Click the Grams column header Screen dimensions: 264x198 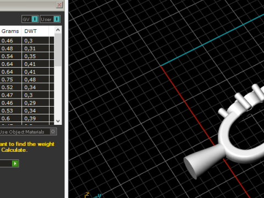pyautogui.click(x=10, y=31)
